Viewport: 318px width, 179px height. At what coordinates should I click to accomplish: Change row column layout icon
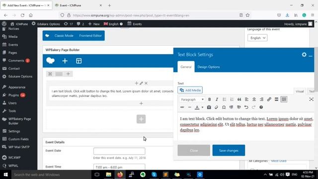59,74
